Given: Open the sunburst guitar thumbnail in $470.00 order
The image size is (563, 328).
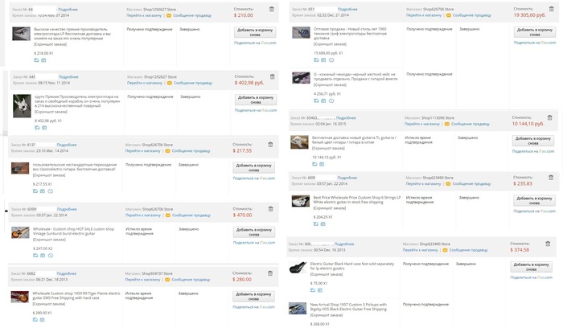Looking at the screenshot, I should [20, 233].
